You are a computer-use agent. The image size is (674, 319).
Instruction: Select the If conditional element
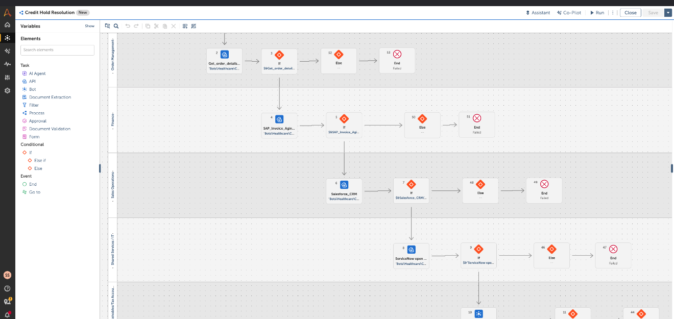[27, 153]
